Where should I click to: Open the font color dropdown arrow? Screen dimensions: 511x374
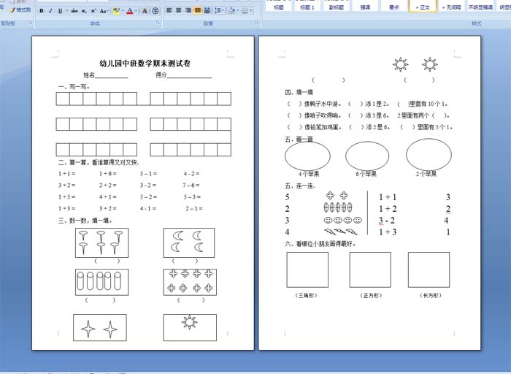tap(136, 11)
